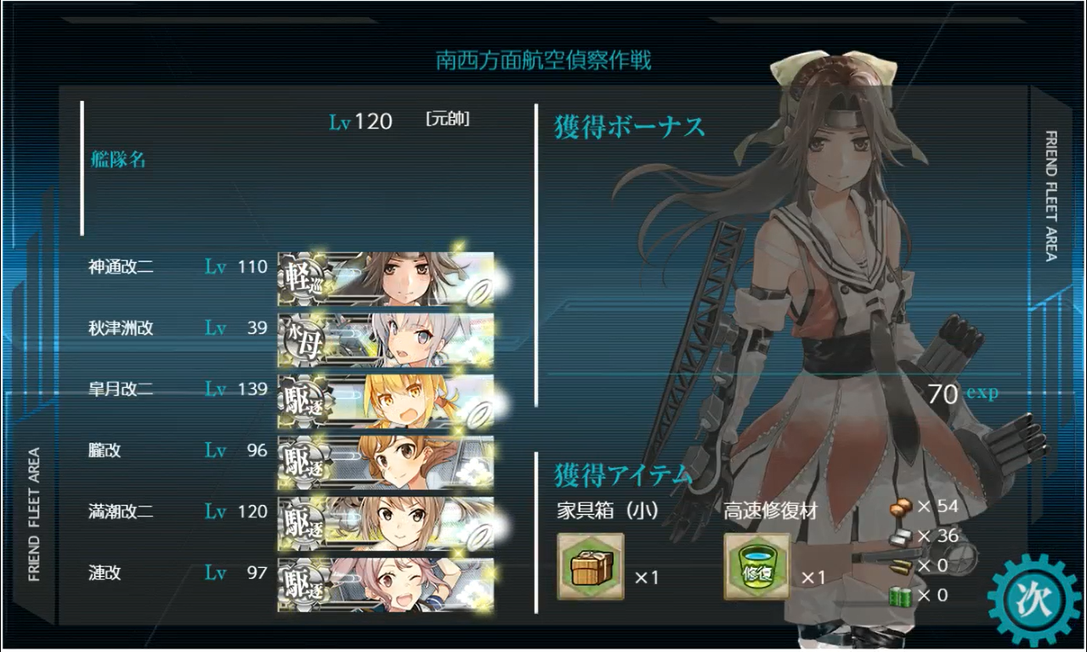Click the 神通改二 ship name label
Viewport: 1087px width, 652px height.
pyautogui.click(x=121, y=267)
